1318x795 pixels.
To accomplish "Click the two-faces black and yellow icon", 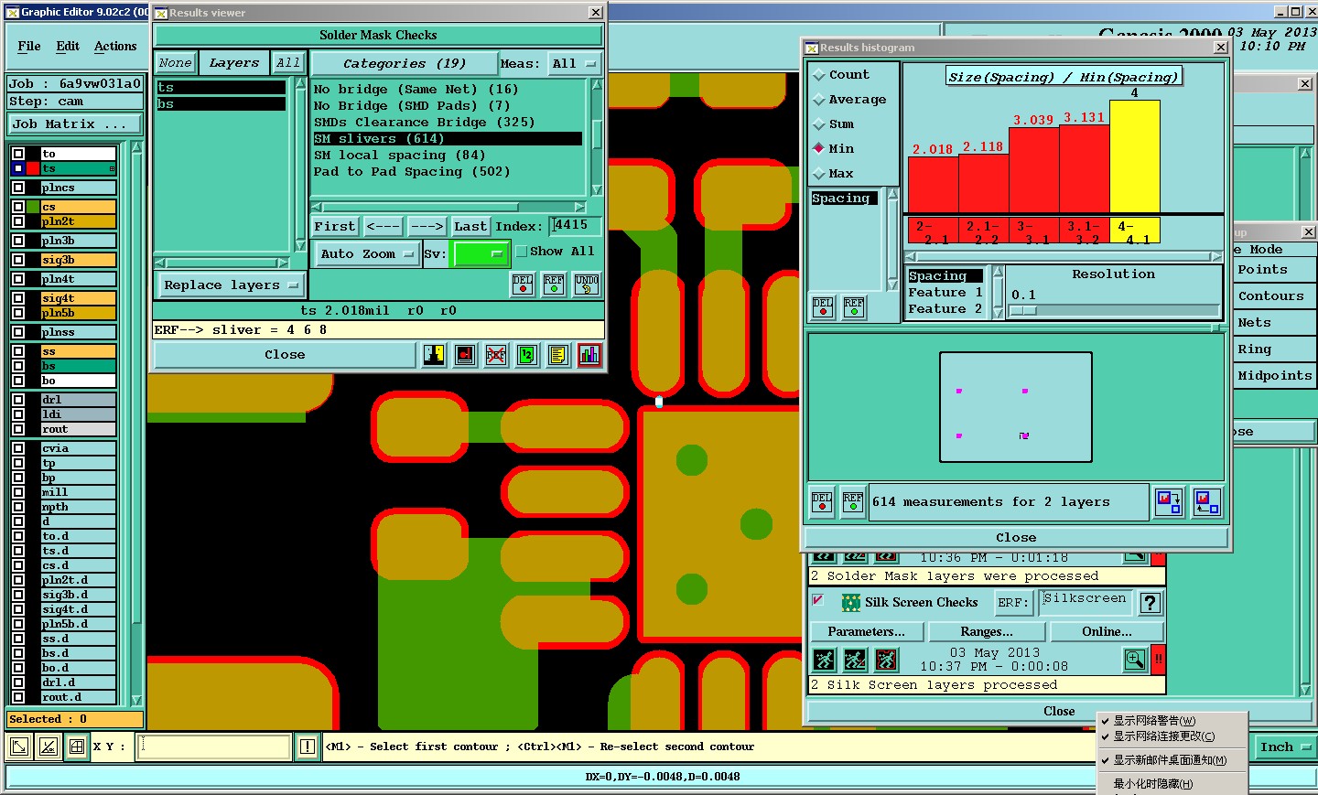I will 434,354.
